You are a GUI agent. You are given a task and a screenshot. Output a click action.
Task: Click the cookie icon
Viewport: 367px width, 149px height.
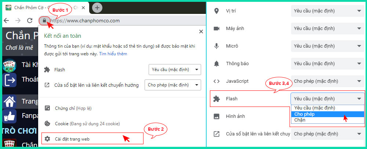(x=47, y=123)
